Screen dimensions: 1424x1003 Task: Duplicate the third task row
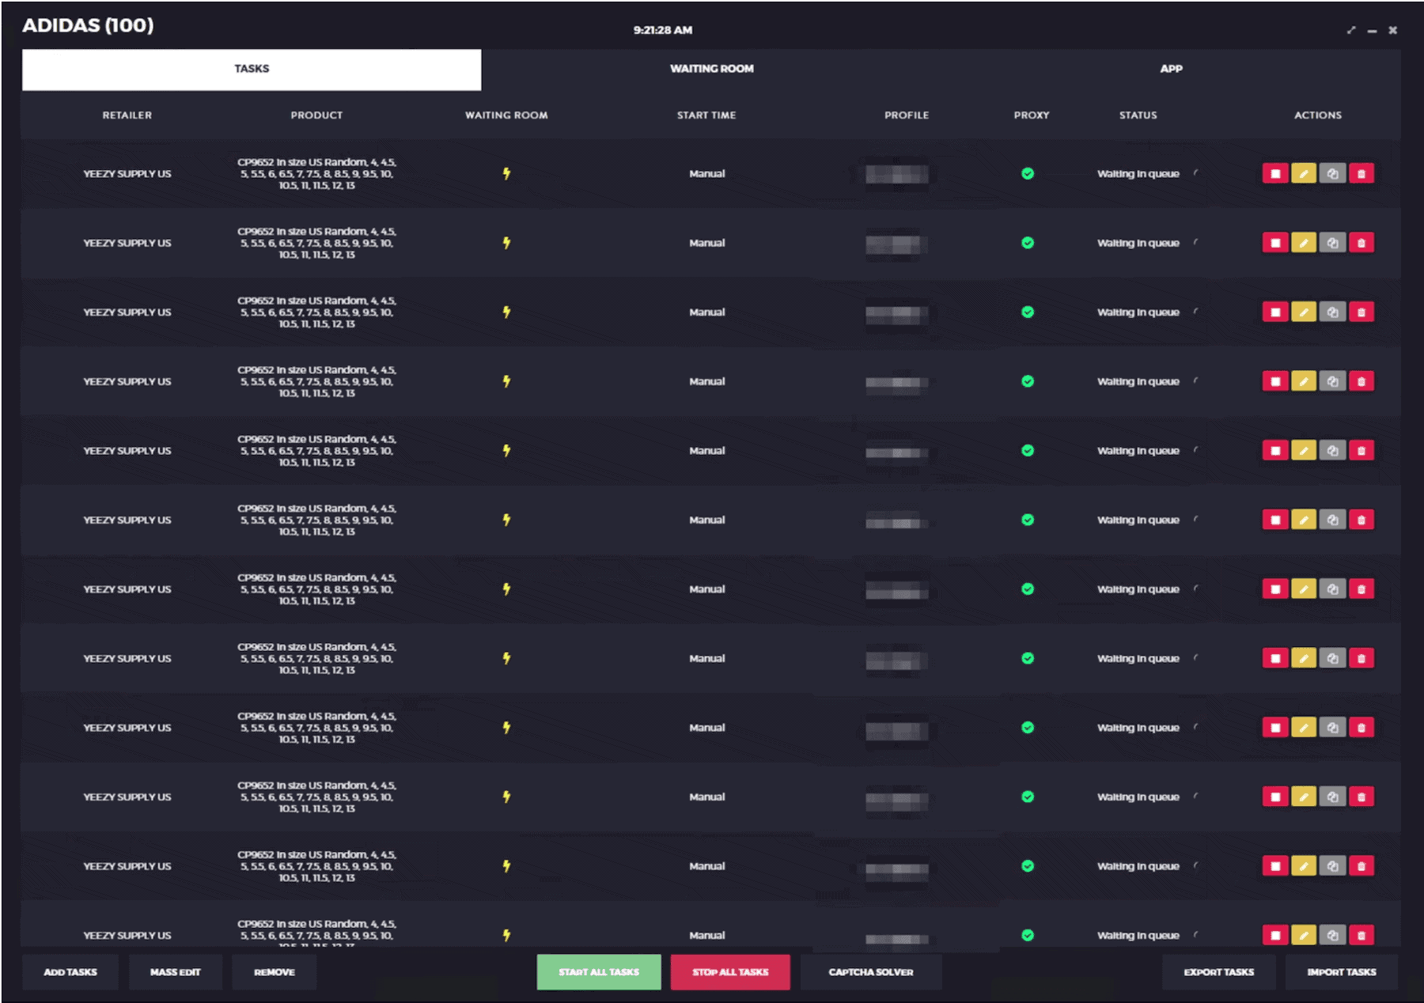[1332, 312]
